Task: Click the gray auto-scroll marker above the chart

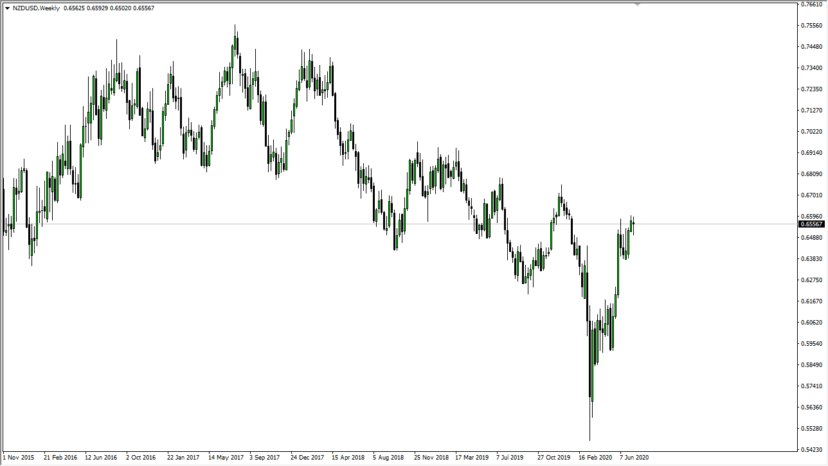Action: click(637, 4)
